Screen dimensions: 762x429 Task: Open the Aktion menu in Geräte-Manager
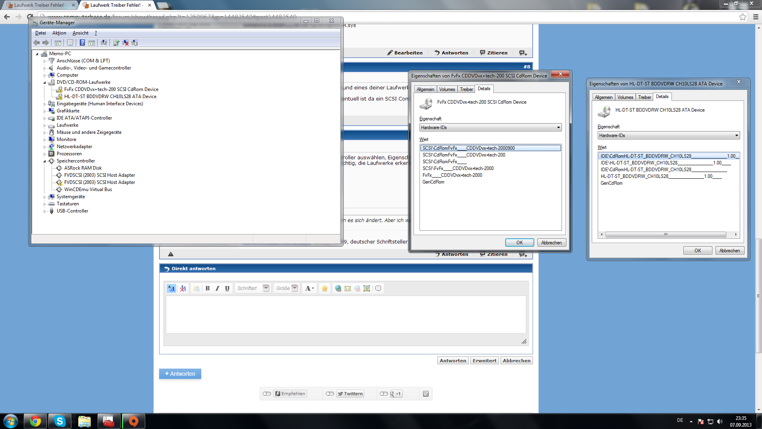click(59, 33)
